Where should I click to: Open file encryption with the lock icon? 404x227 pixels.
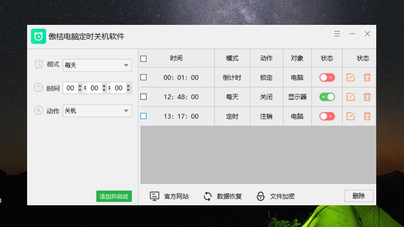(x=261, y=196)
